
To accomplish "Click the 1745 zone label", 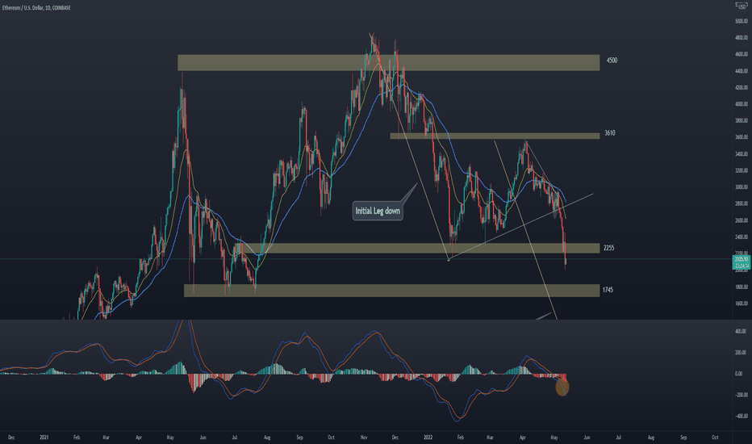I will point(608,290).
